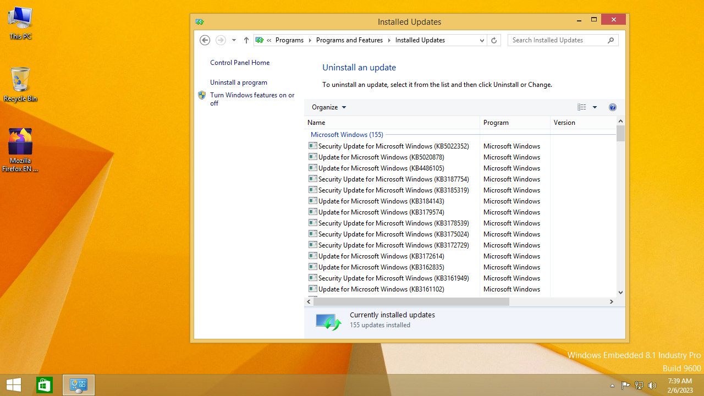Select Security Update KB5022352 row
The width and height of the screenshot is (704, 396).
[x=461, y=146]
